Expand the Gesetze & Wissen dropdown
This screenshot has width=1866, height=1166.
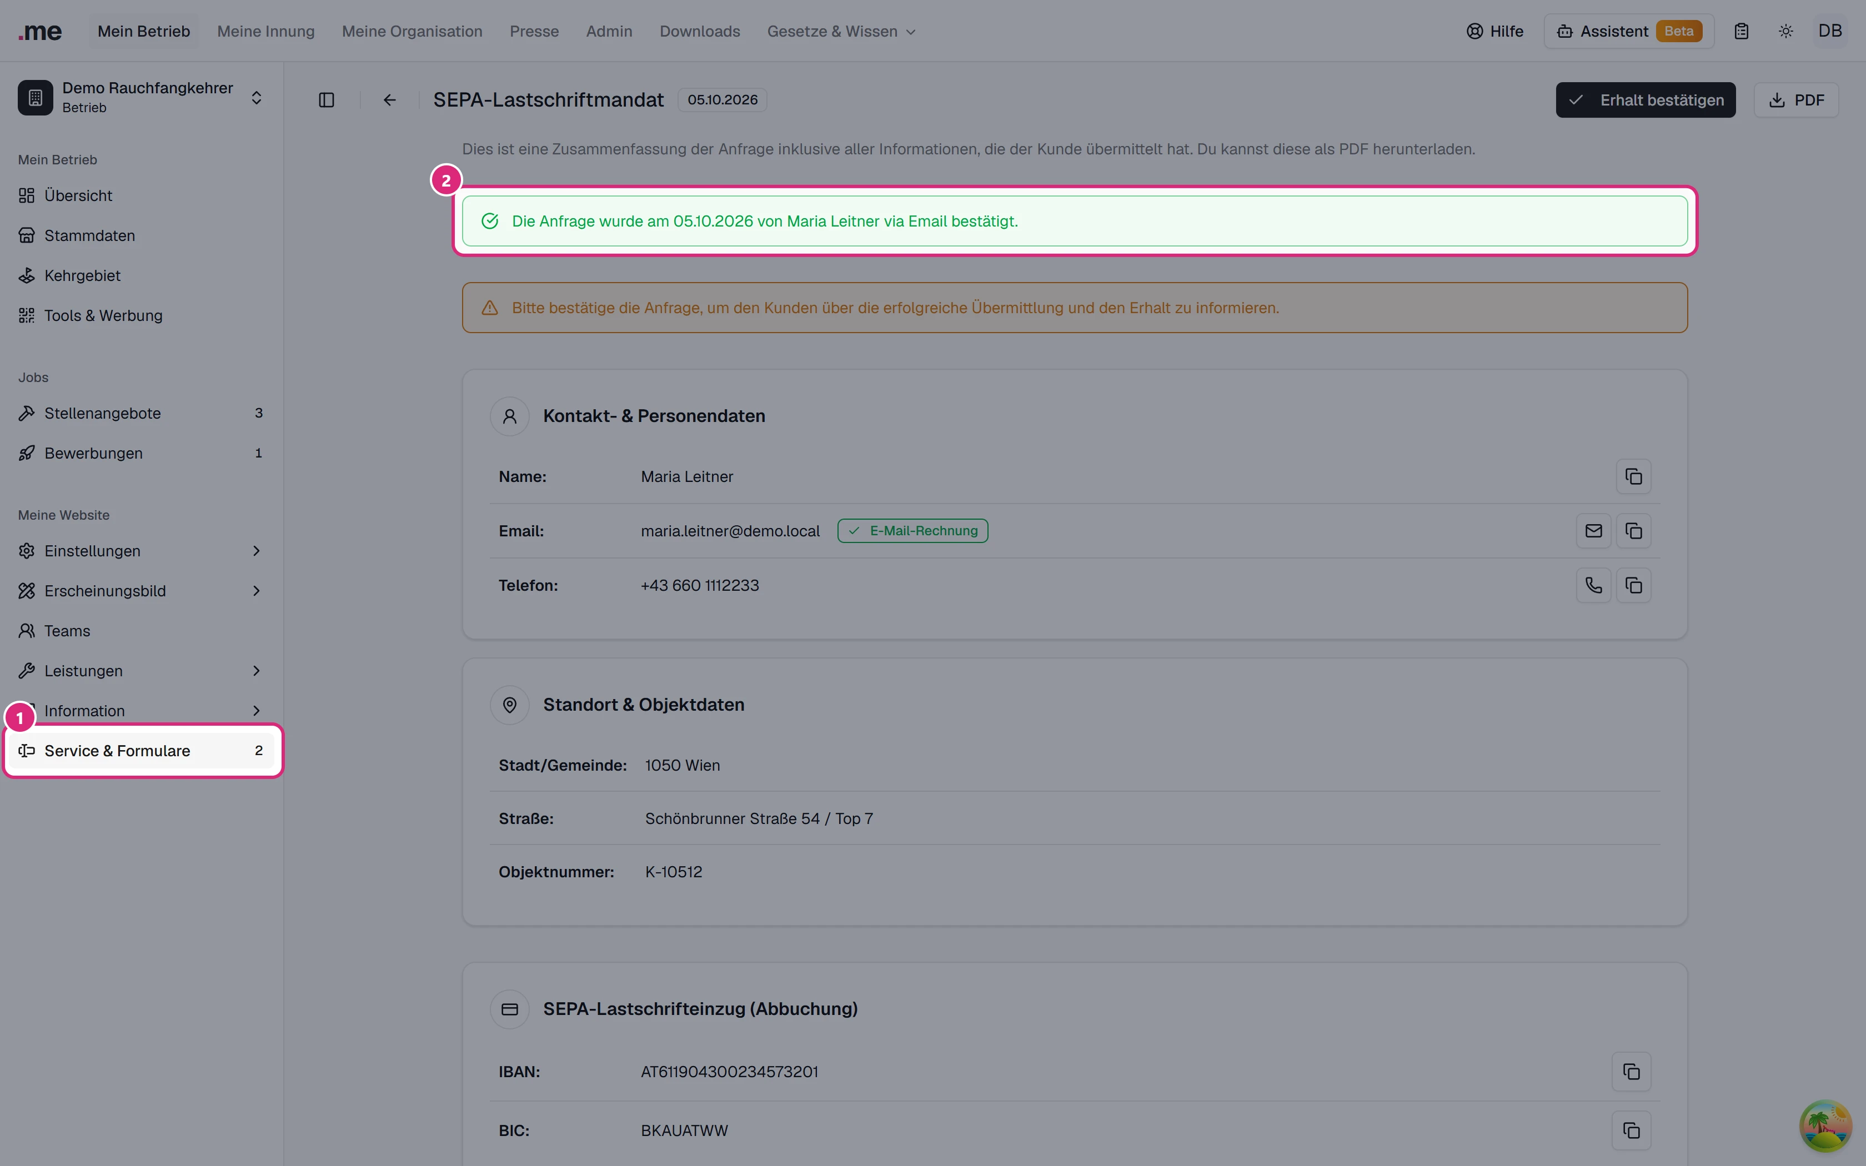click(841, 32)
